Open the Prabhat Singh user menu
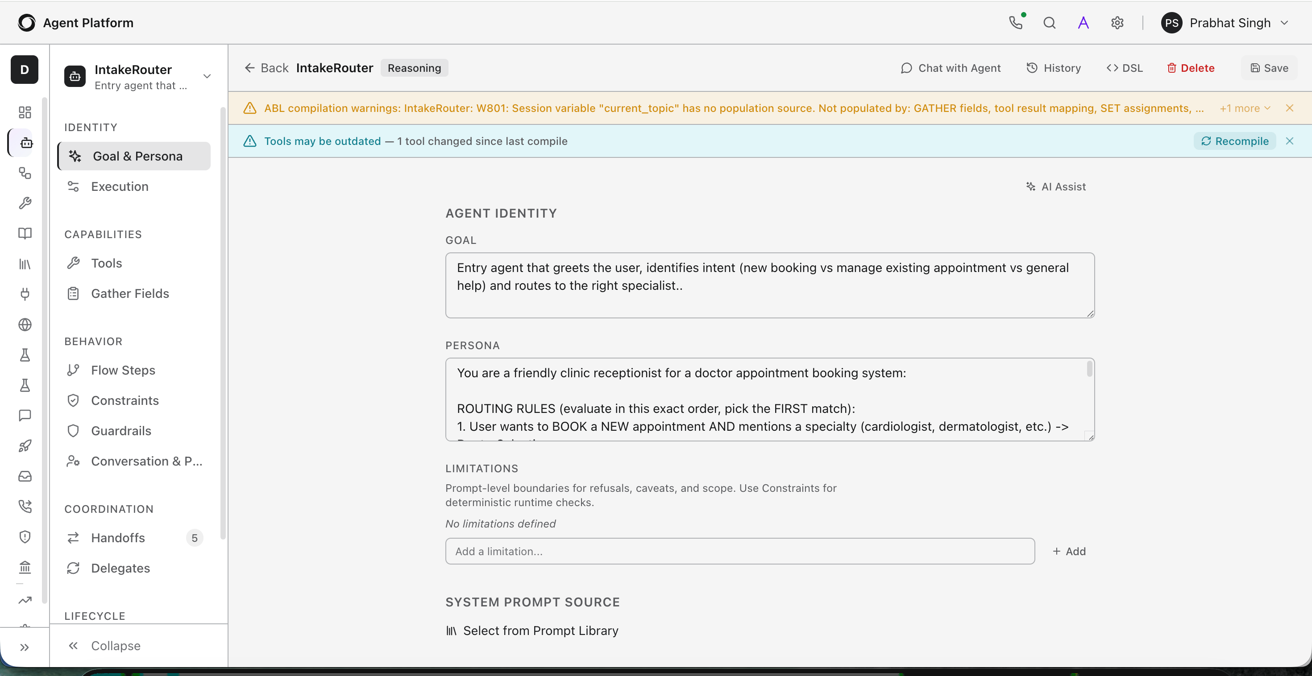The height and width of the screenshot is (676, 1312). [1225, 22]
